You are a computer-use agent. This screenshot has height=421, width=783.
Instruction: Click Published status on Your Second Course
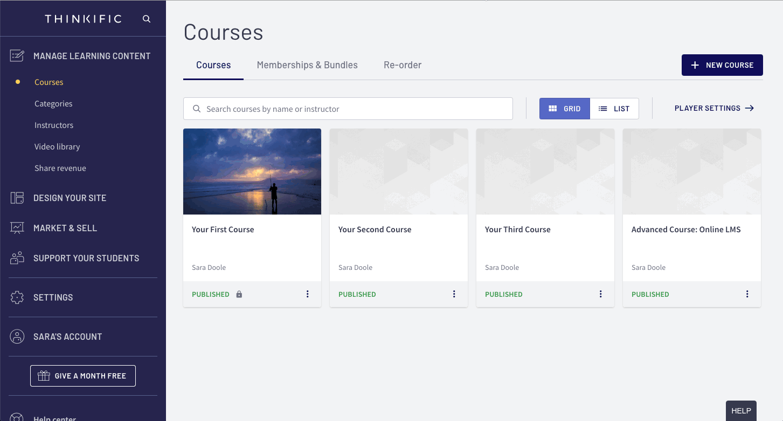coord(357,294)
